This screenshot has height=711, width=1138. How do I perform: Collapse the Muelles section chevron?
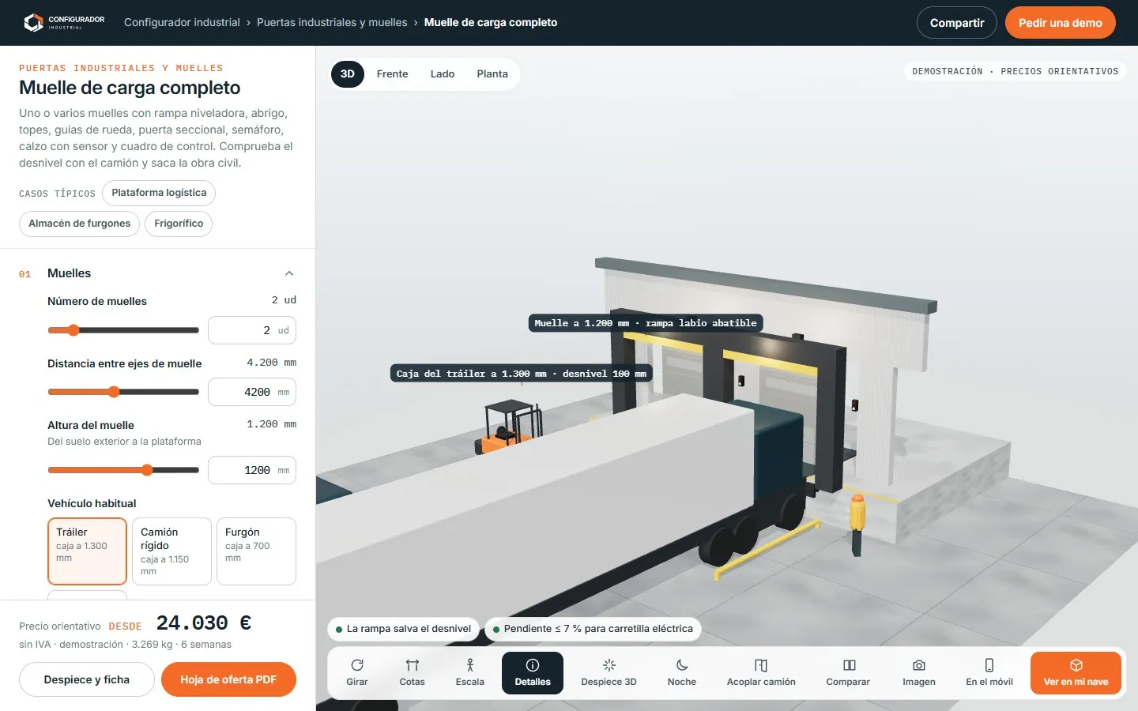(x=289, y=273)
